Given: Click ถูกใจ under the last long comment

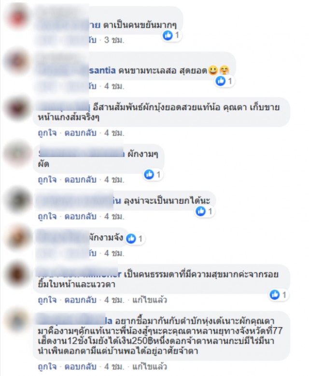Looking at the screenshot, I should click(47, 366).
